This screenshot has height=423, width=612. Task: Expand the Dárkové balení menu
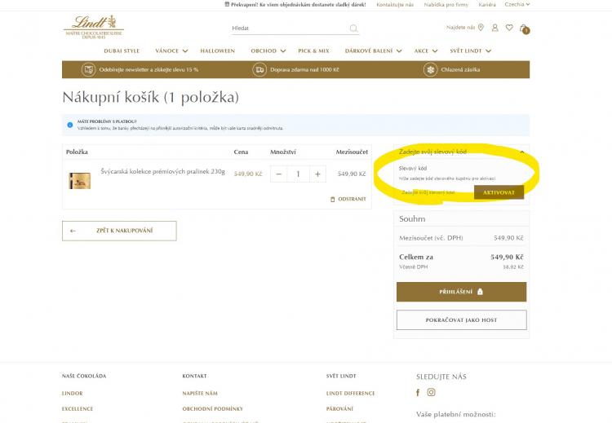tap(373, 51)
